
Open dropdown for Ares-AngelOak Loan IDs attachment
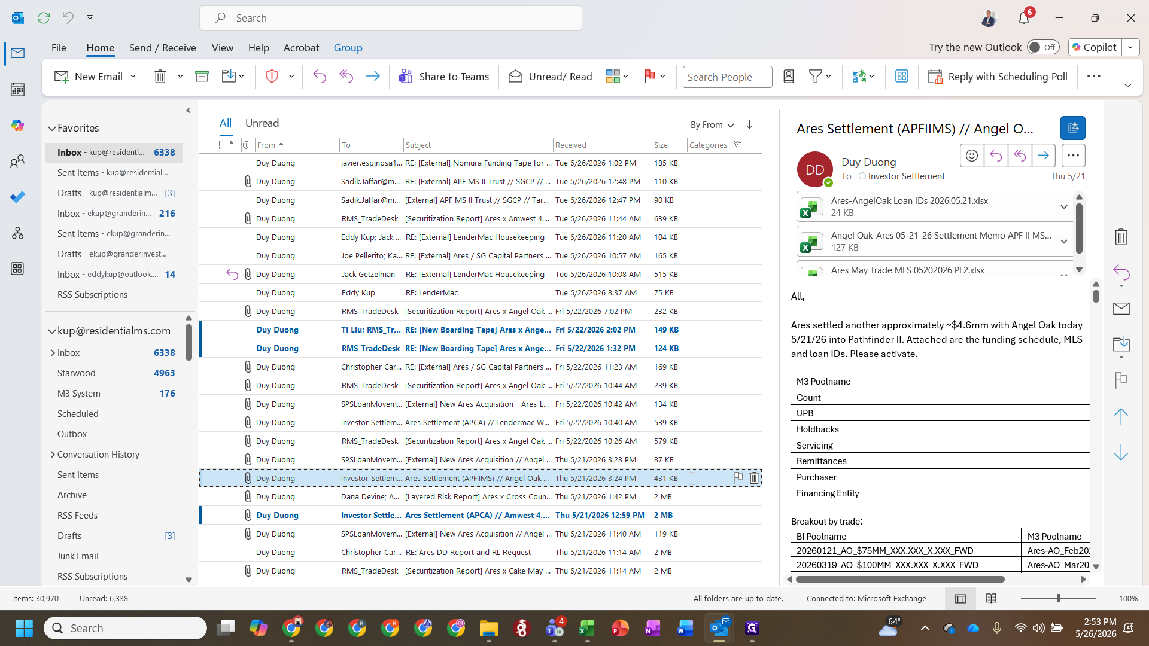click(x=1064, y=206)
